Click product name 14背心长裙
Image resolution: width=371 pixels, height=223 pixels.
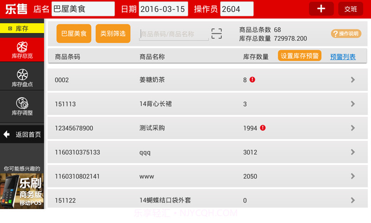click(155, 104)
